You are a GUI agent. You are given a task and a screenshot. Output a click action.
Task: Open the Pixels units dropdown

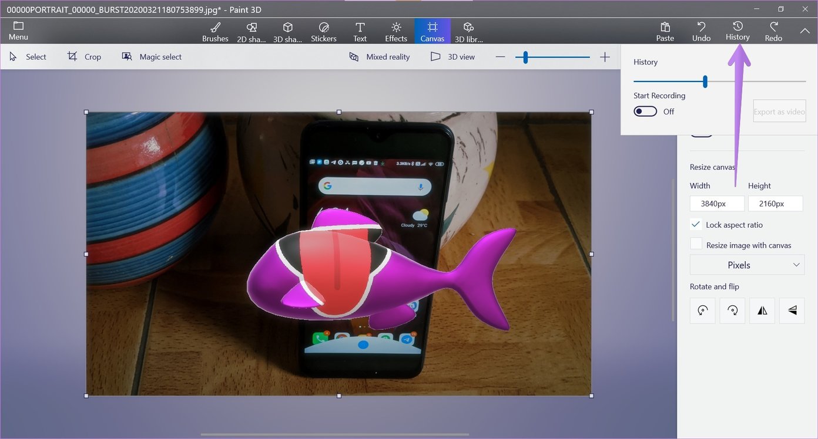coord(747,265)
